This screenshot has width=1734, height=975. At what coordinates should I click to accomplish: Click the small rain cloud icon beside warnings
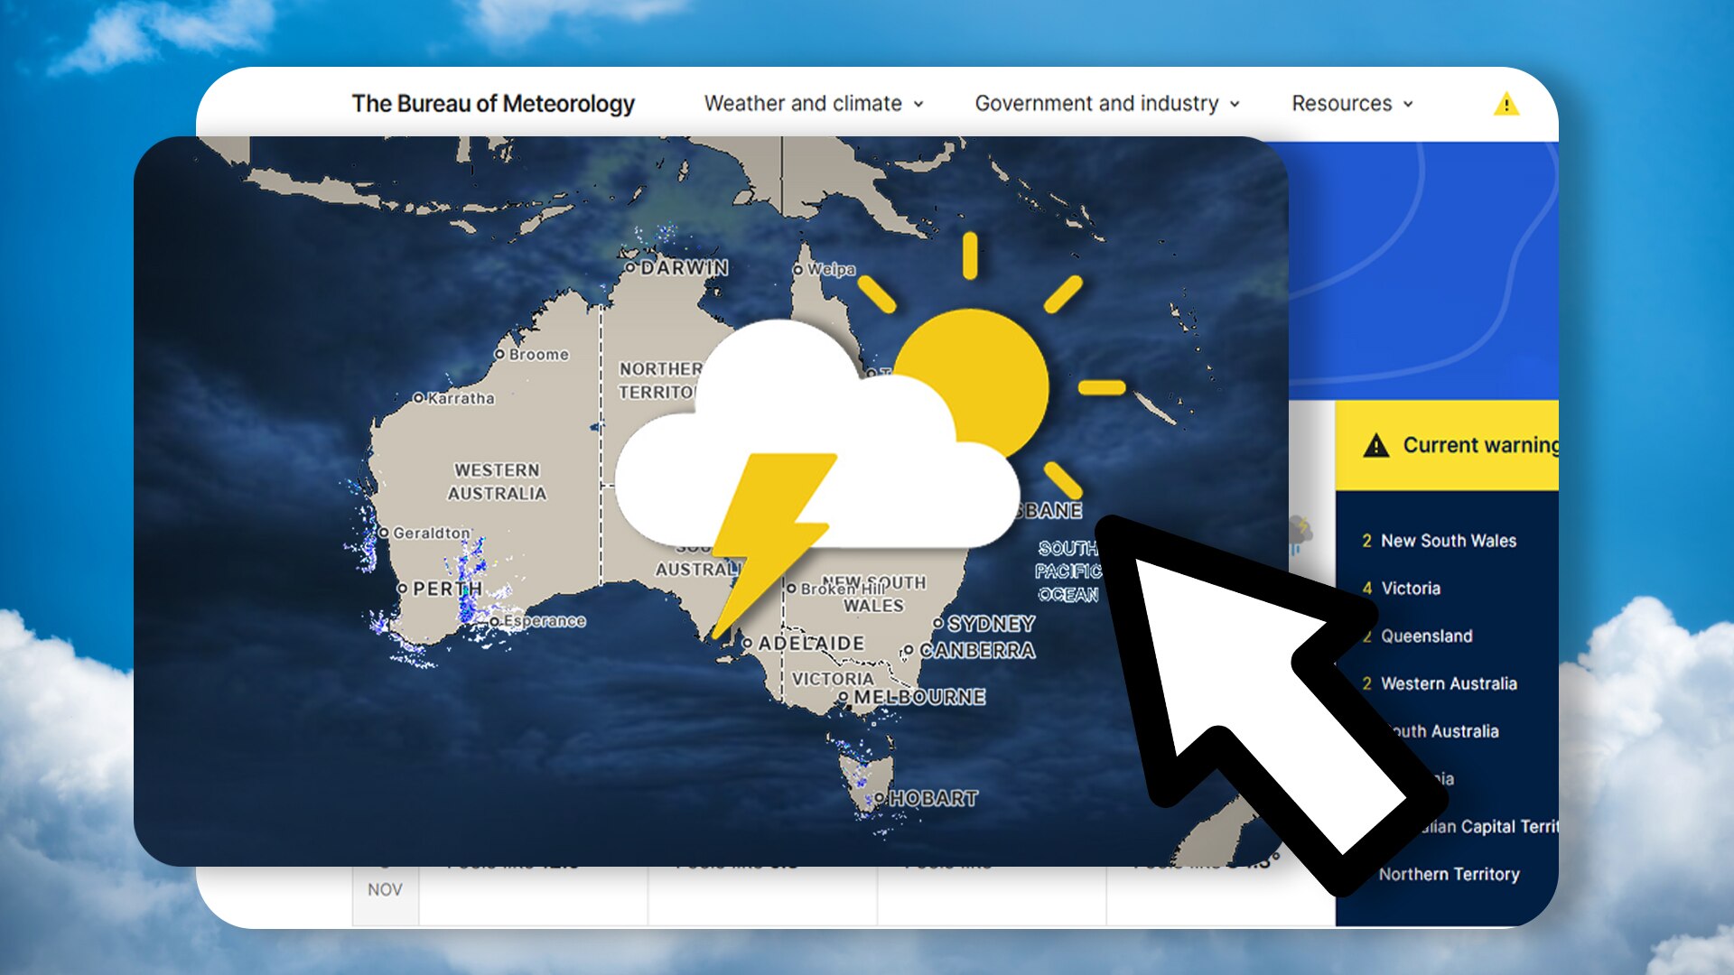click(1300, 534)
